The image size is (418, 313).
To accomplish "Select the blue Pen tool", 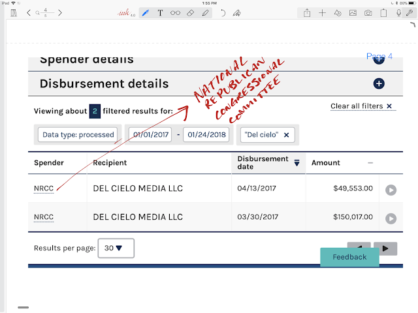I will [145, 13].
